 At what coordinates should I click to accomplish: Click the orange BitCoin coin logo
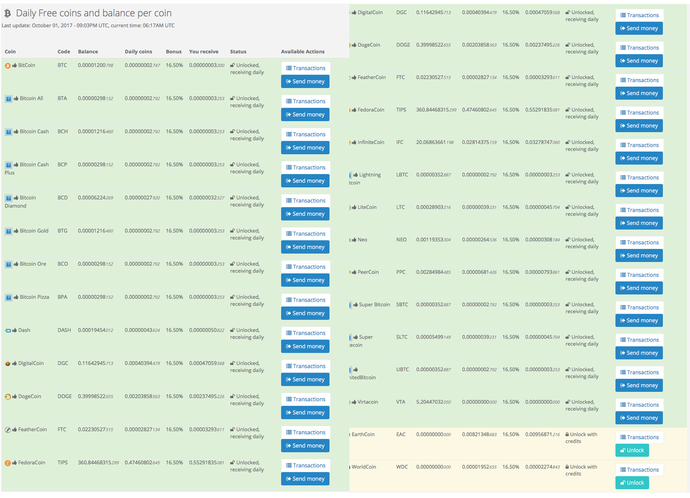[x=7, y=66]
